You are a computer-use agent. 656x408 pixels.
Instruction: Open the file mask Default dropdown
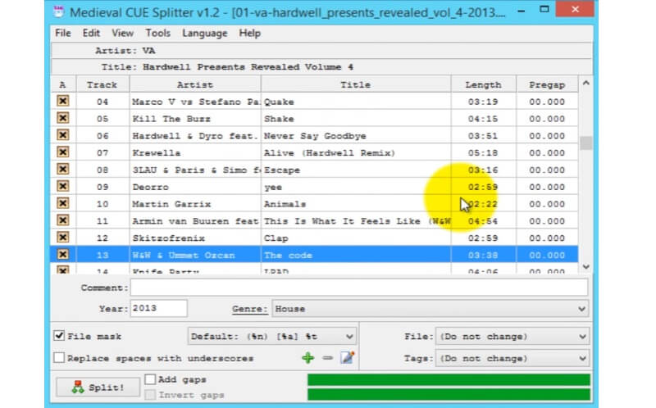[272, 336]
